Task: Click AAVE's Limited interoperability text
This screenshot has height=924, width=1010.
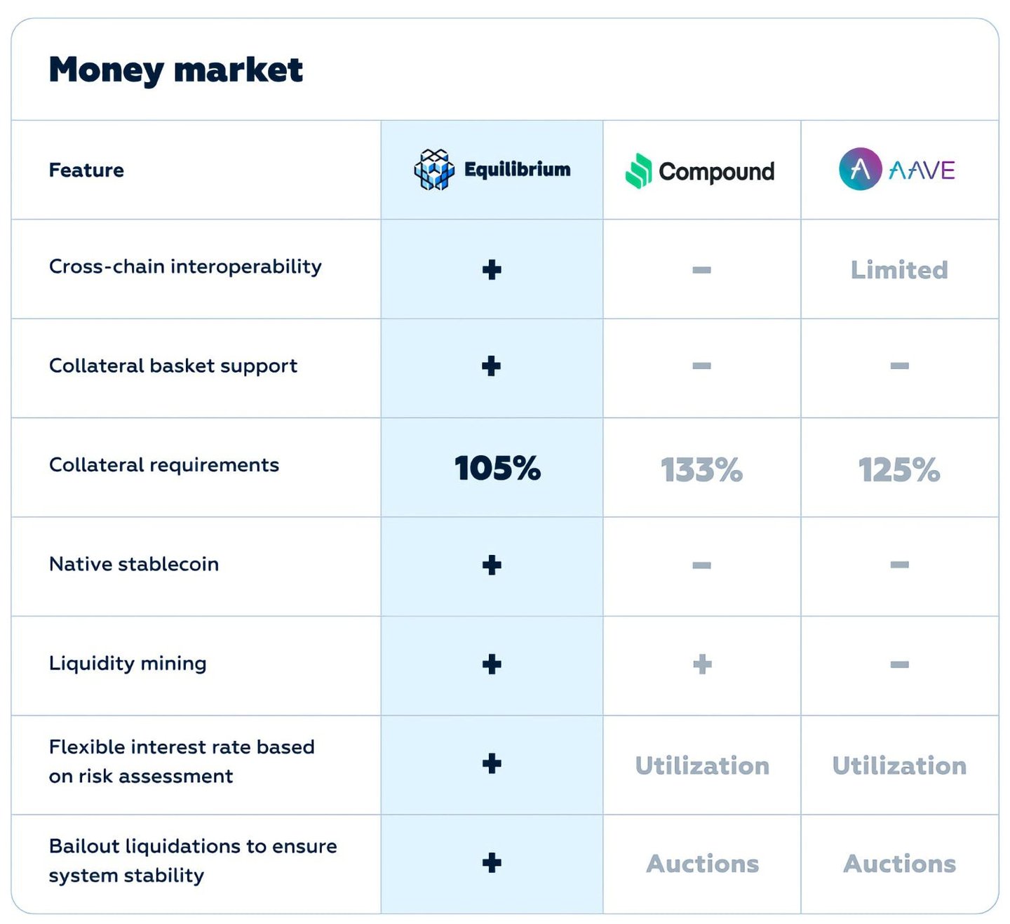Action: pos(899,270)
